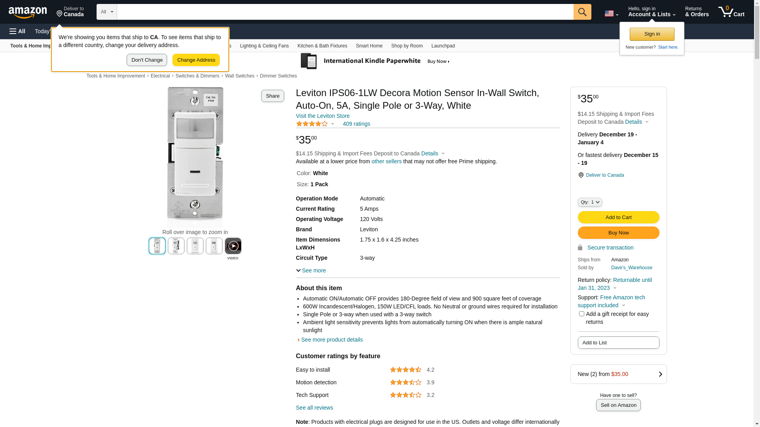Viewport: 760px width, 427px height.
Task: Expand See more product specifications
Action: (x=311, y=270)
